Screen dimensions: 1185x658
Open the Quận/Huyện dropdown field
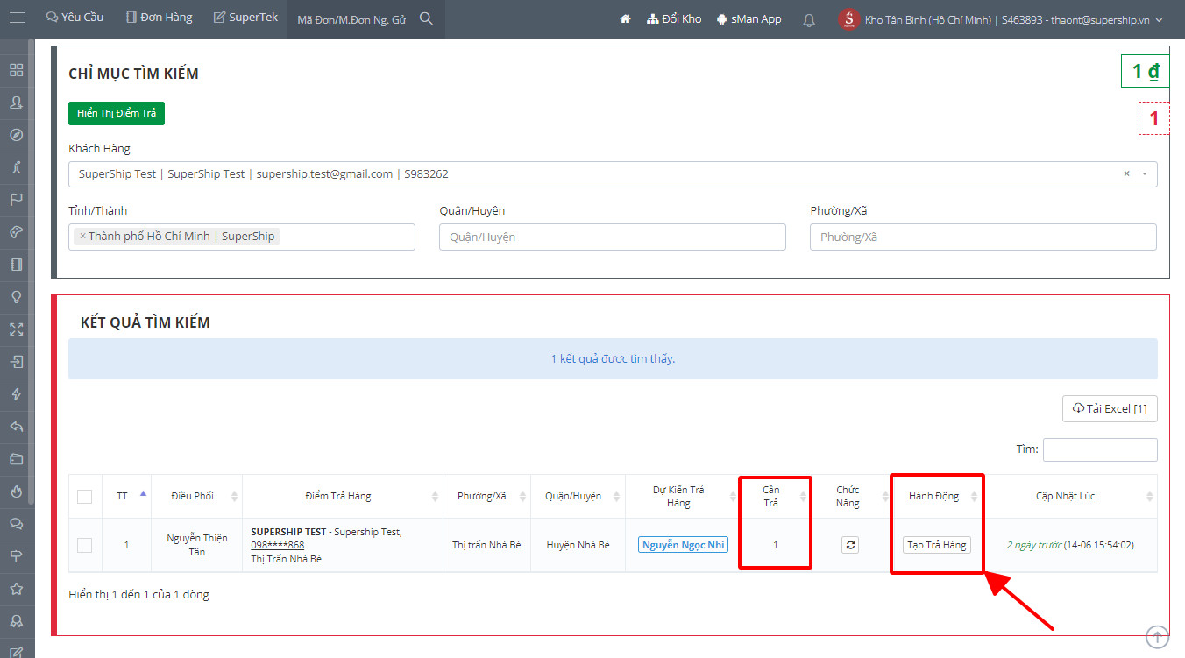coord(613,237)
